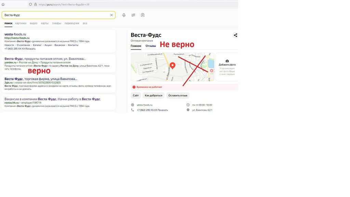Open image search camera icon

pos(143,15)
